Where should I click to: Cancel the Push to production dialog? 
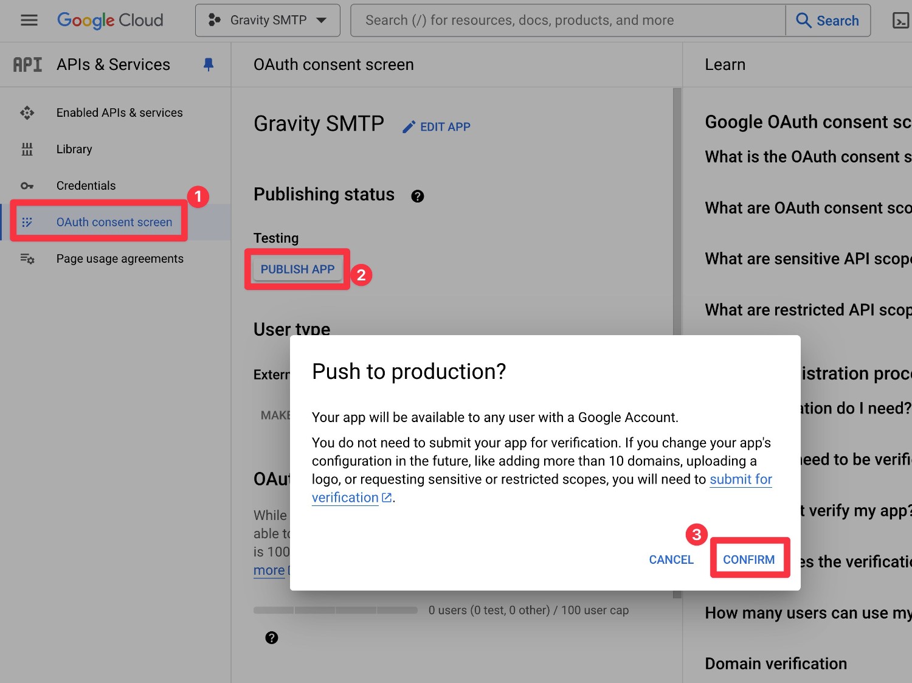click(x=671, y=560)
